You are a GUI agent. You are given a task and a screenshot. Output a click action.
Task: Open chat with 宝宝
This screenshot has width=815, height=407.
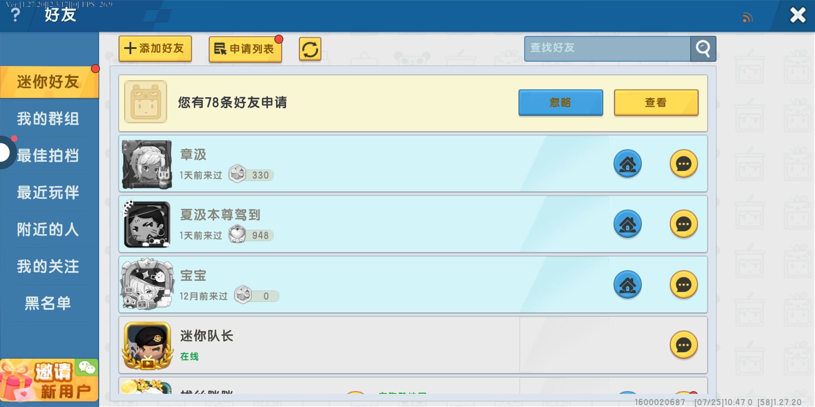(683, 285)
